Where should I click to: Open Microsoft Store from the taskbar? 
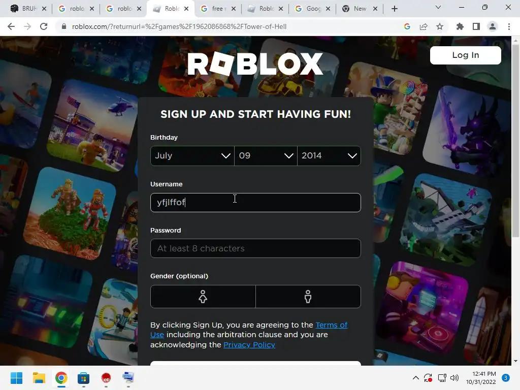click(x=84, y=378)
